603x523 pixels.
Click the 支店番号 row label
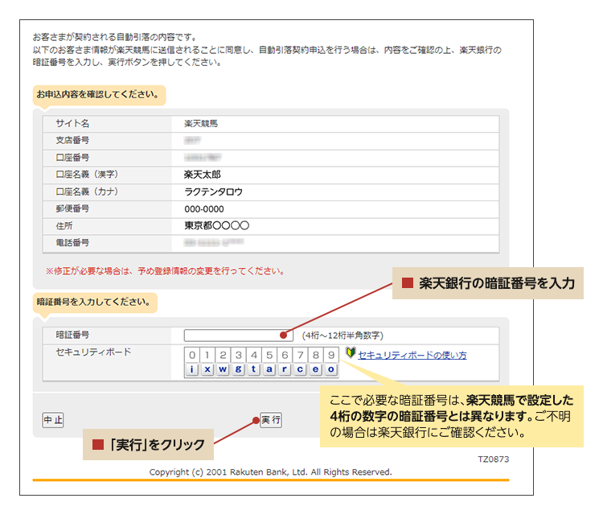point(72,141)
